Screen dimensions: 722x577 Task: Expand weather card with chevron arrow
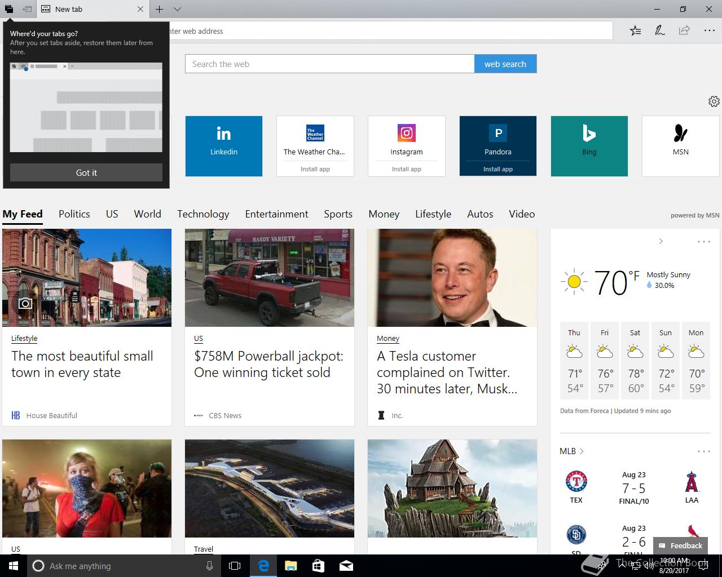click(661, 241)
